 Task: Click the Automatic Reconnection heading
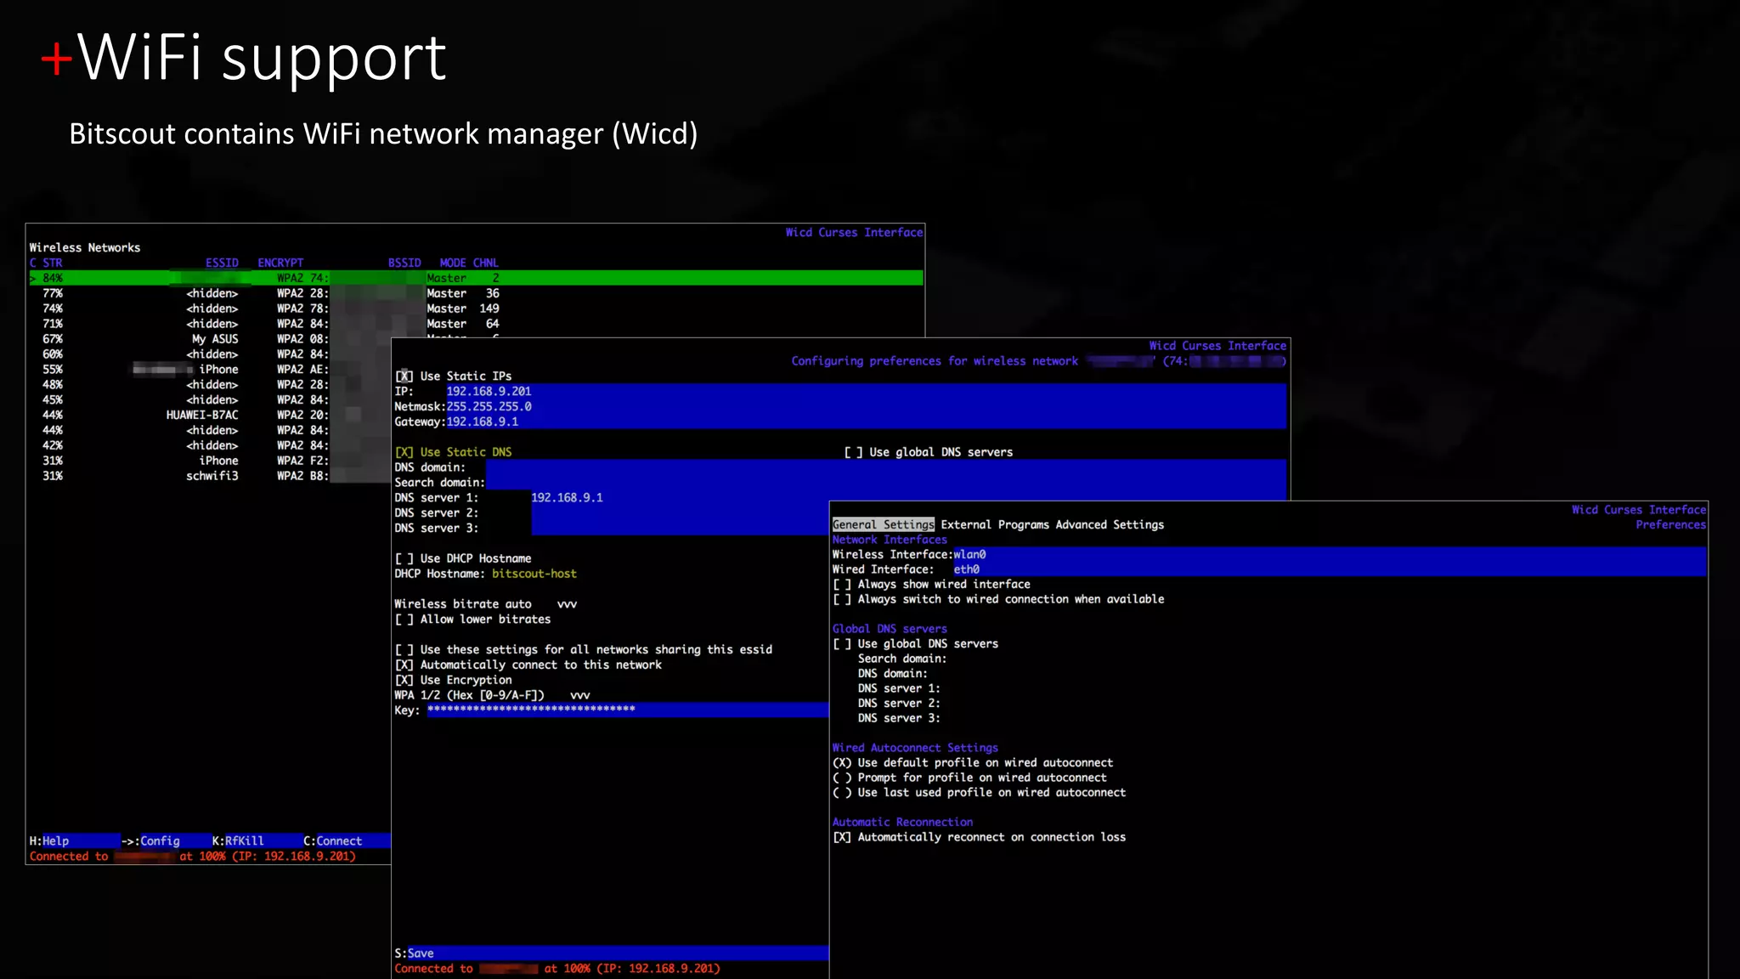coord(902,822)
